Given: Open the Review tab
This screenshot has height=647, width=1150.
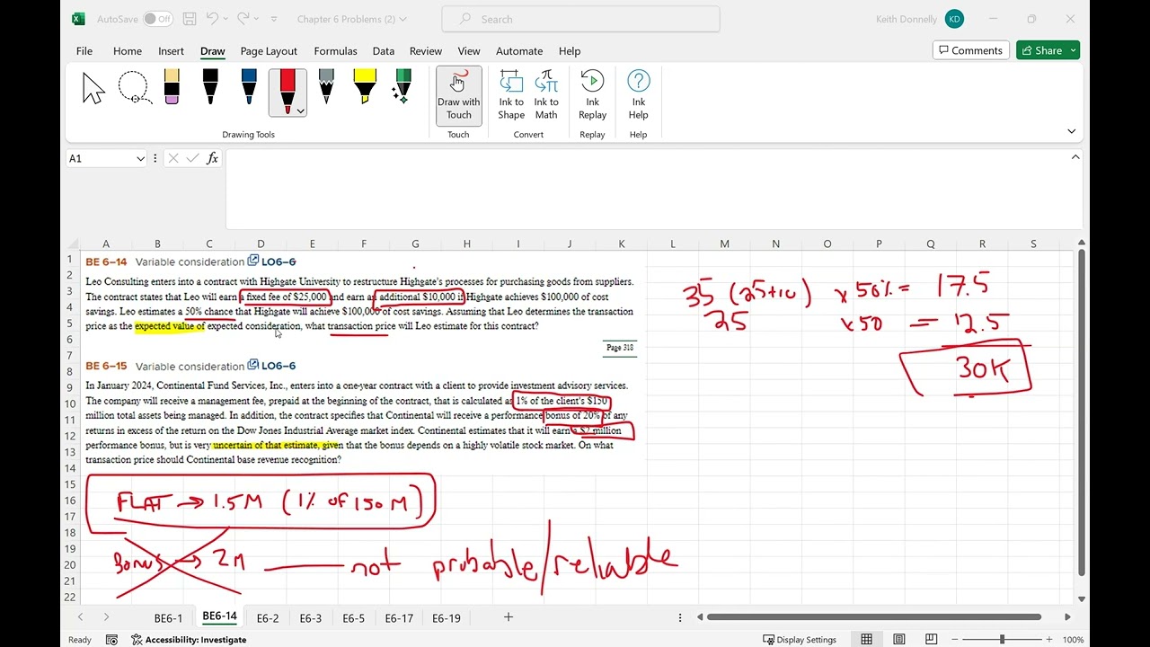Looking at the screenshot, I should 426,51.
